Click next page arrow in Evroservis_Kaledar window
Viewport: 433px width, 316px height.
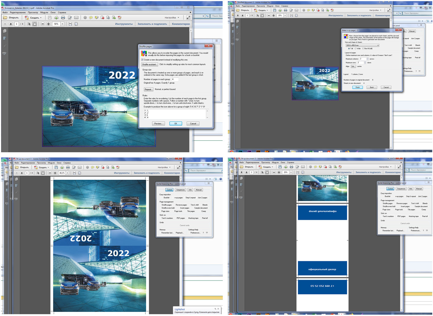11,24
